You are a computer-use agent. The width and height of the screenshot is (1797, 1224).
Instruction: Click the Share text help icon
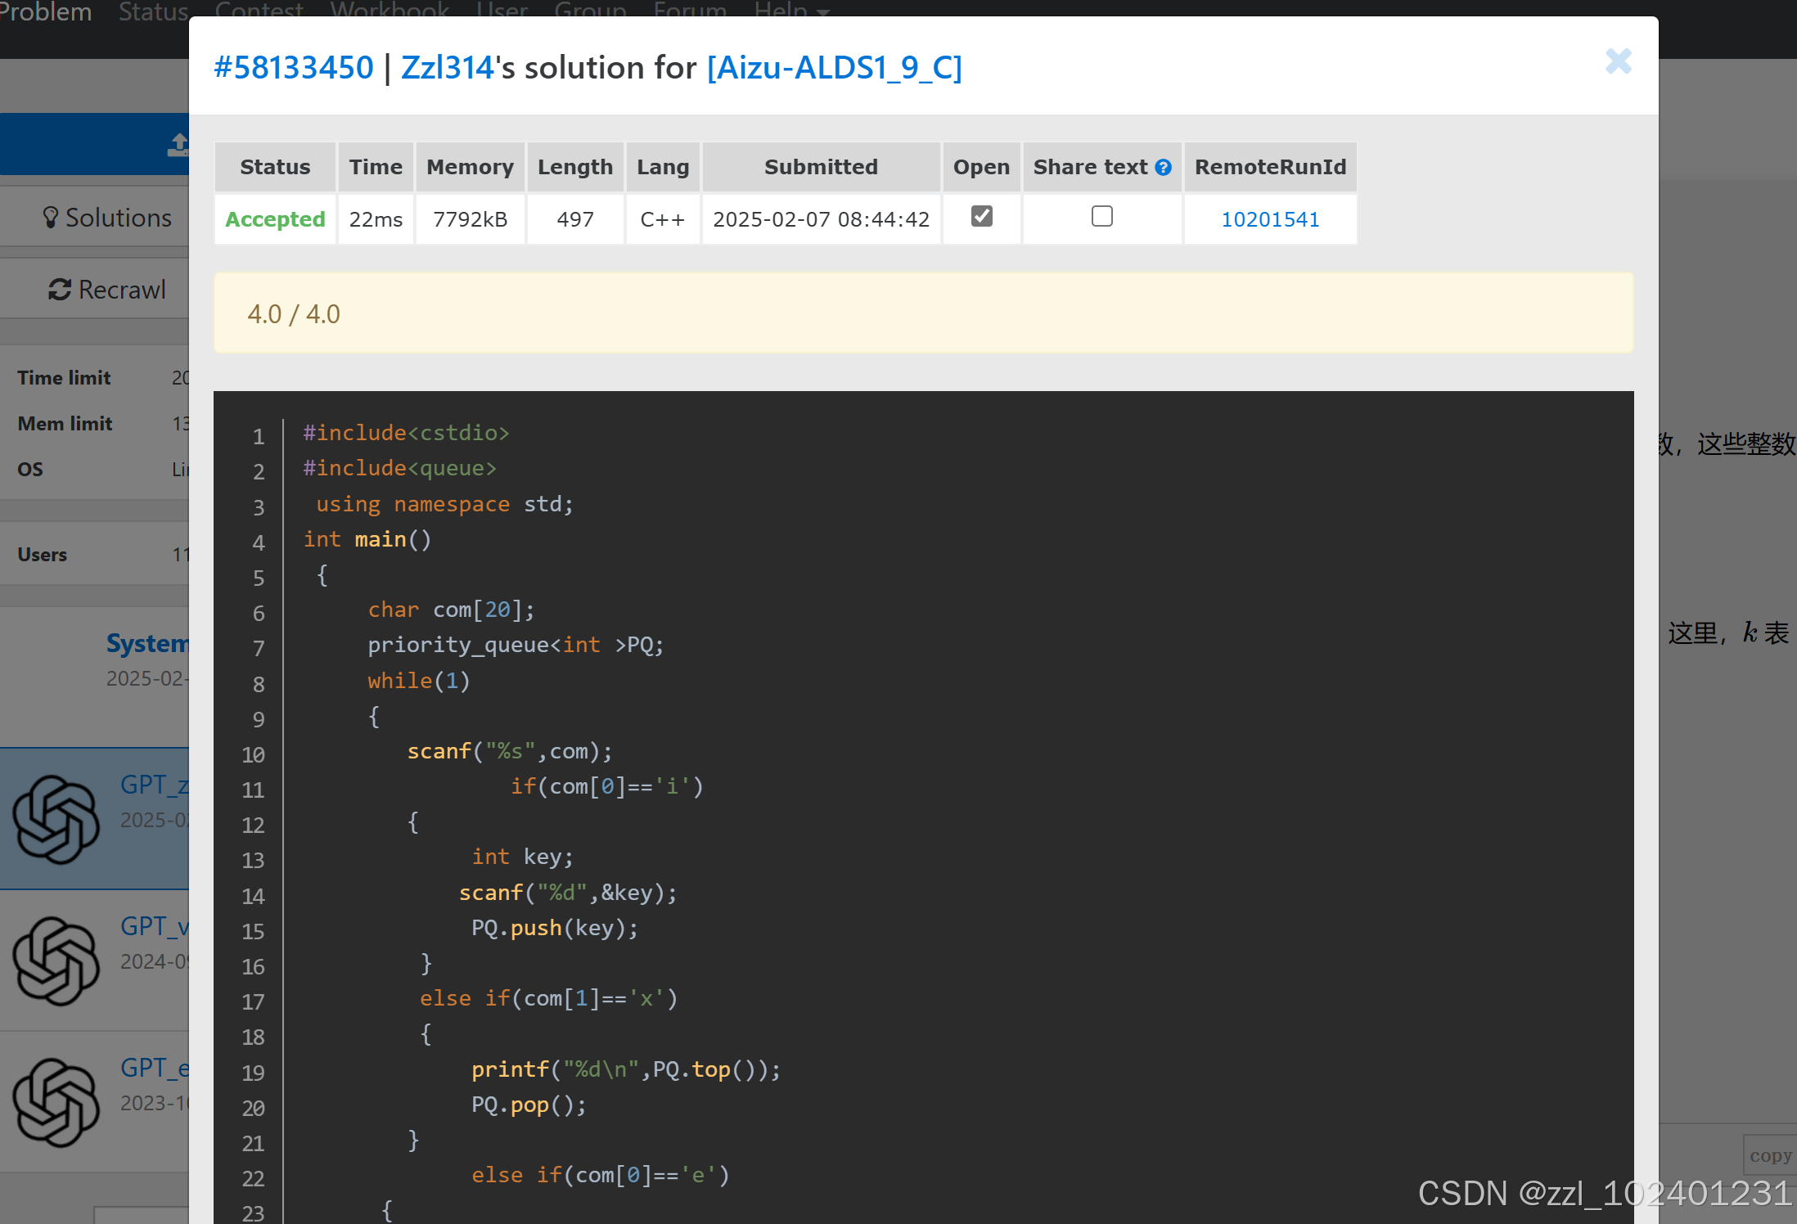point(1163,168)
